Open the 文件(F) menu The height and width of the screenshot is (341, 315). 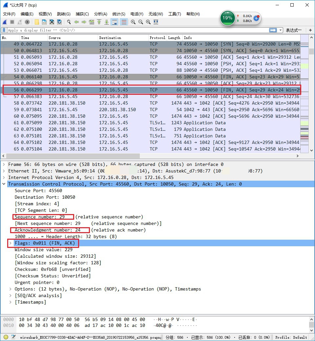[x=9, y=14]
